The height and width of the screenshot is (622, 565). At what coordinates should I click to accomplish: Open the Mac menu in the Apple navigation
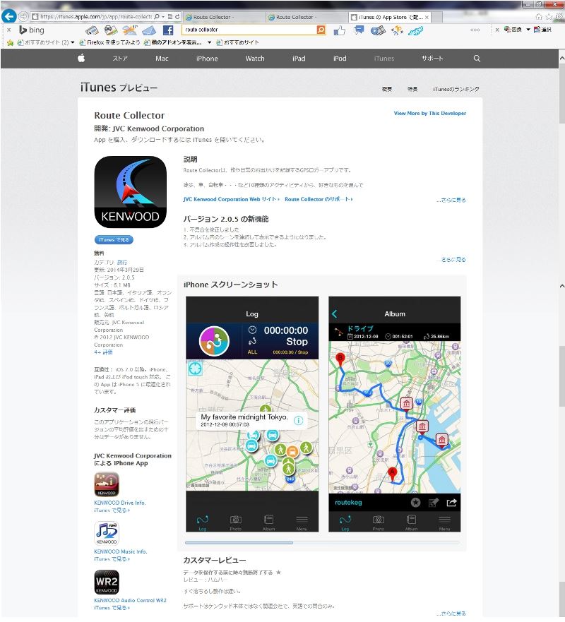pyautogui.click(x=162, y=59)
